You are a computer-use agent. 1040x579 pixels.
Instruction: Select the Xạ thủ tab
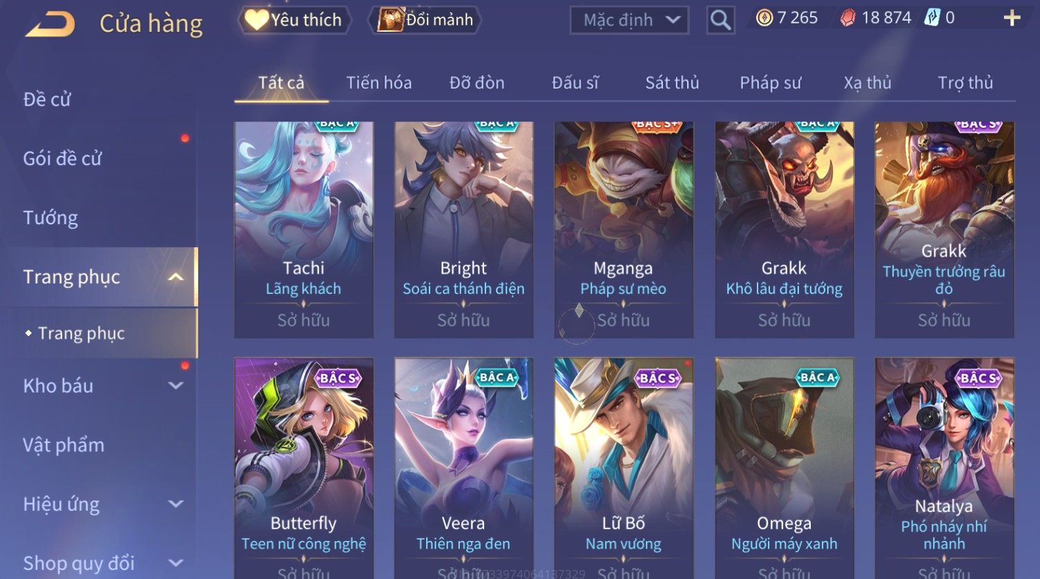click(867, 83)
